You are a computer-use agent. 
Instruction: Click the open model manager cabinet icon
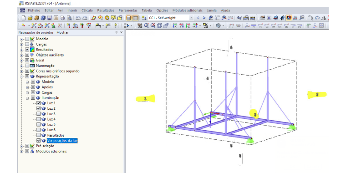pos(36,18)
